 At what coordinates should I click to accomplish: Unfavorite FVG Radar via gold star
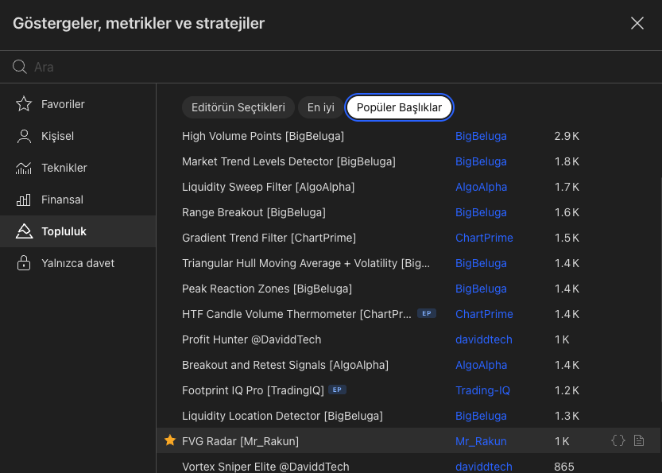(170, 440)
